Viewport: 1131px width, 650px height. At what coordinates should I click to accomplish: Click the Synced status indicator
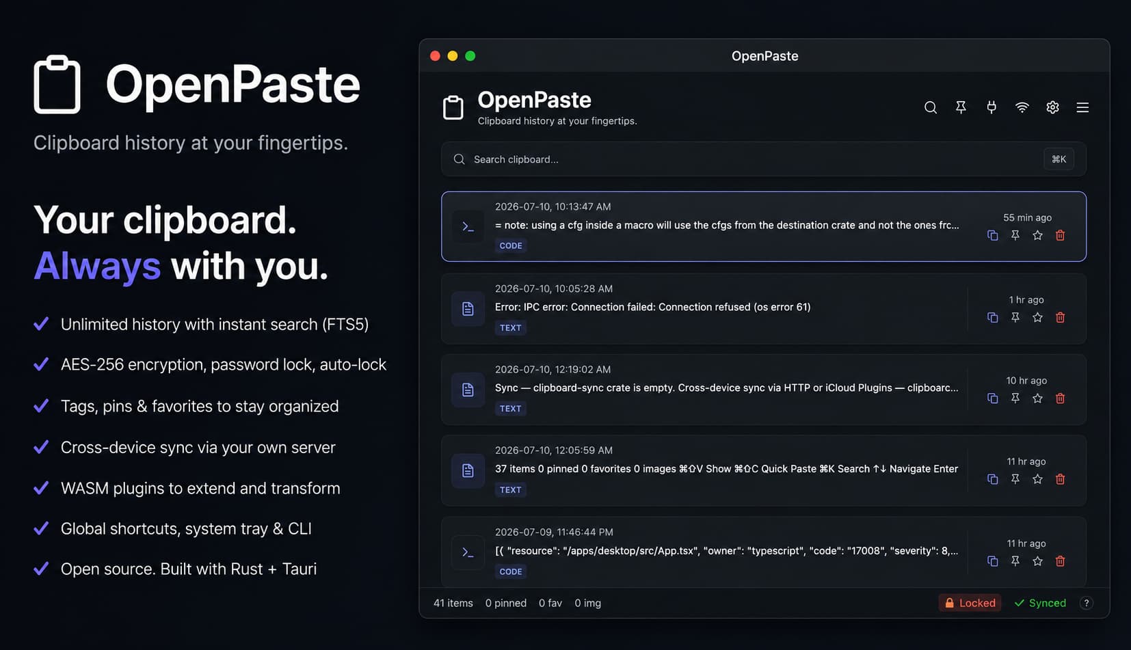coord(1040,603)
